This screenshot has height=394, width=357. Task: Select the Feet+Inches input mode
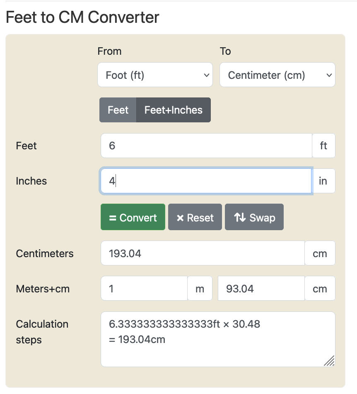(173, 110)
